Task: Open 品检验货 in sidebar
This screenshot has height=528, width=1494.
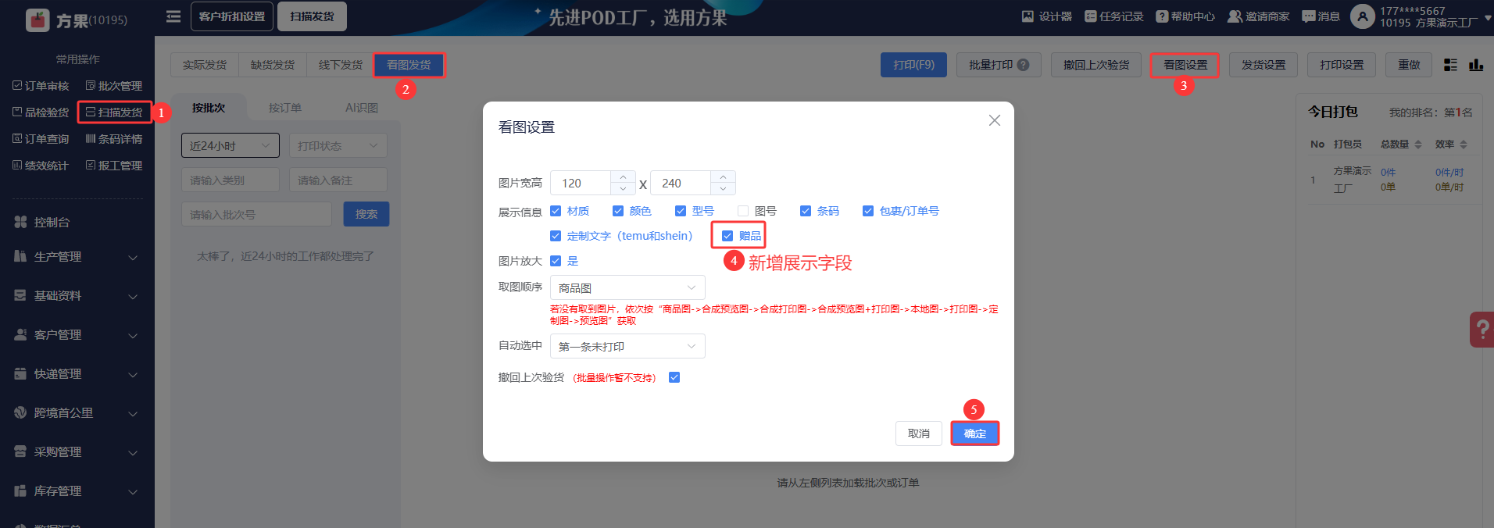Action: pos(41,112)
